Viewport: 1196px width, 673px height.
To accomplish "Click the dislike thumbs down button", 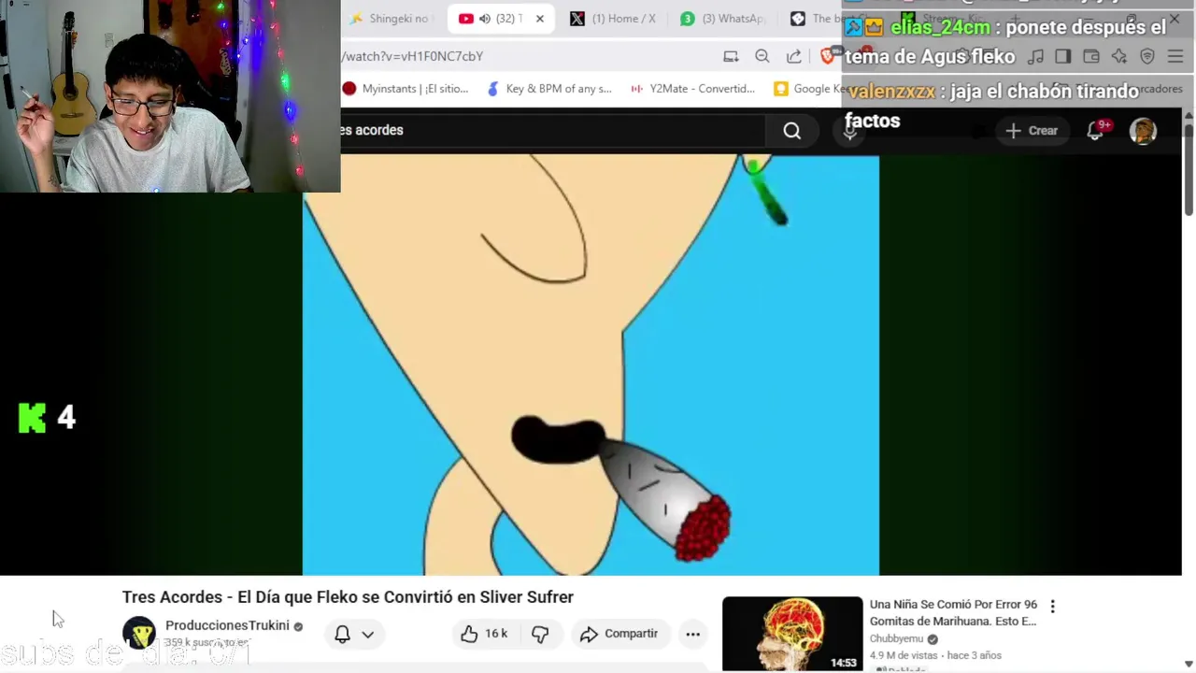I will [x=540, y=634].
